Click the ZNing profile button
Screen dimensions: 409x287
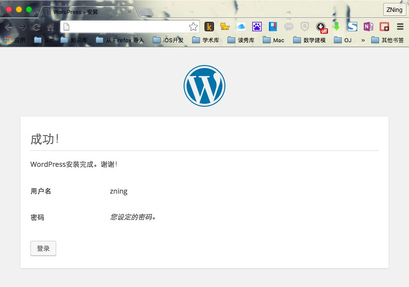point(395,10)
